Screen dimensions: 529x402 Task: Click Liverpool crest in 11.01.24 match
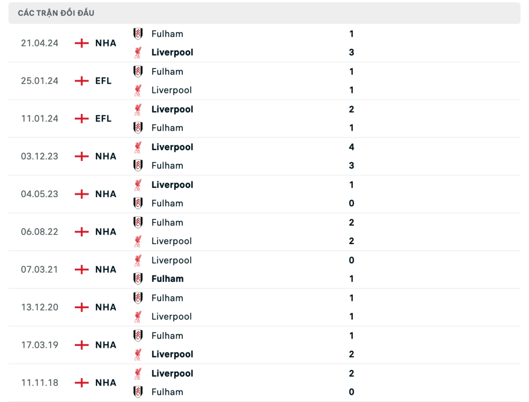(x=137, y=109)
